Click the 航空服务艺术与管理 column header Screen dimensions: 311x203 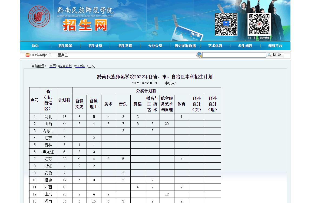tap(167, 104)
